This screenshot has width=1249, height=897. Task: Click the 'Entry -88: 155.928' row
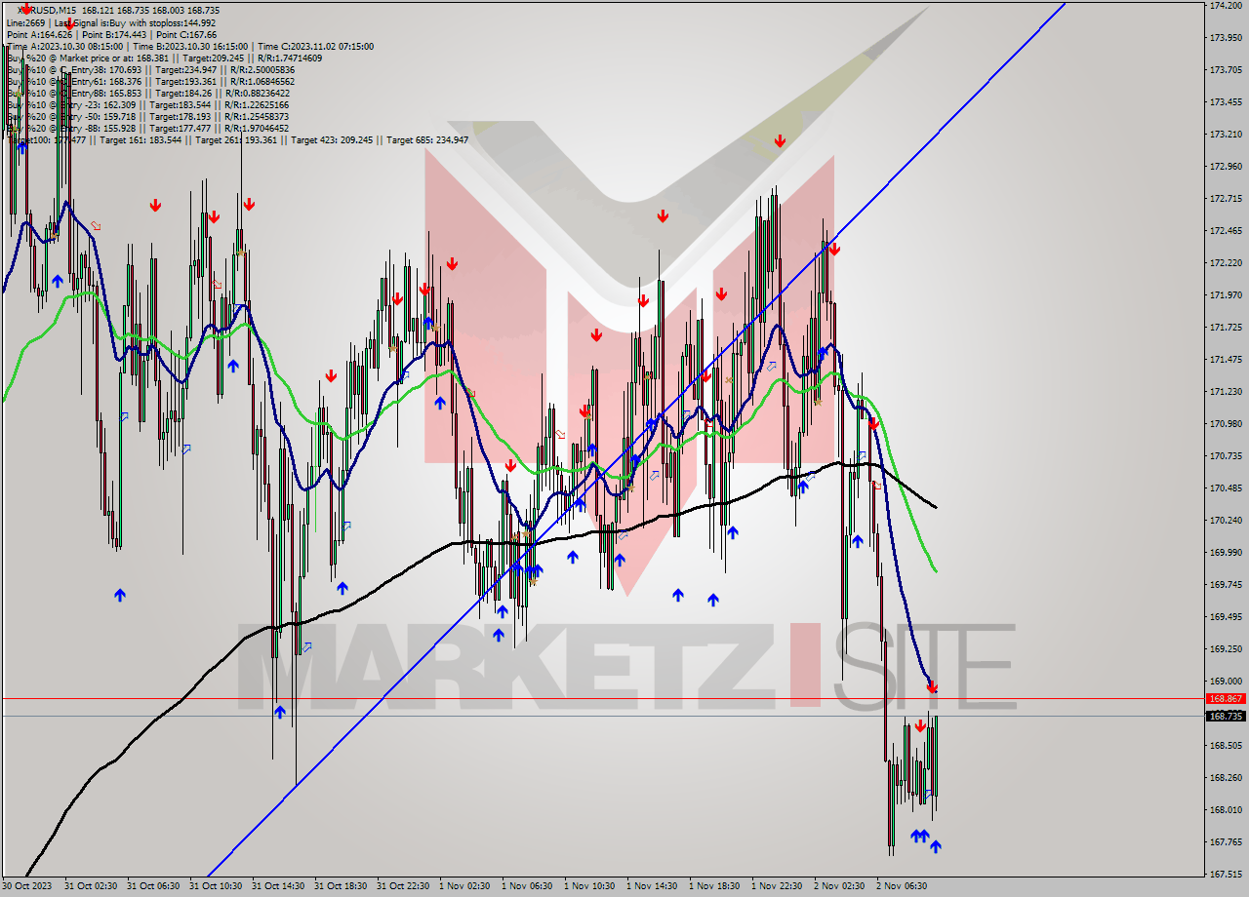(148, 128)
